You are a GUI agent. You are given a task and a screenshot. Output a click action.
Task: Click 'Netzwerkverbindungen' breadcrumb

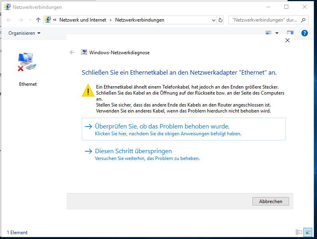pos(140,20)
